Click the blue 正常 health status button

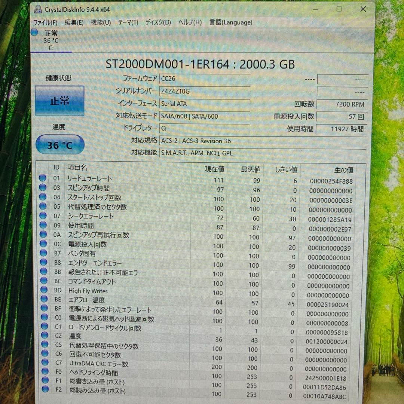pos(59,100)
